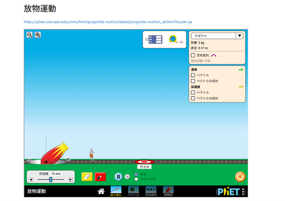Grab the yellow tape measure tool
285x201 pixels.
[x=176, y=39]
